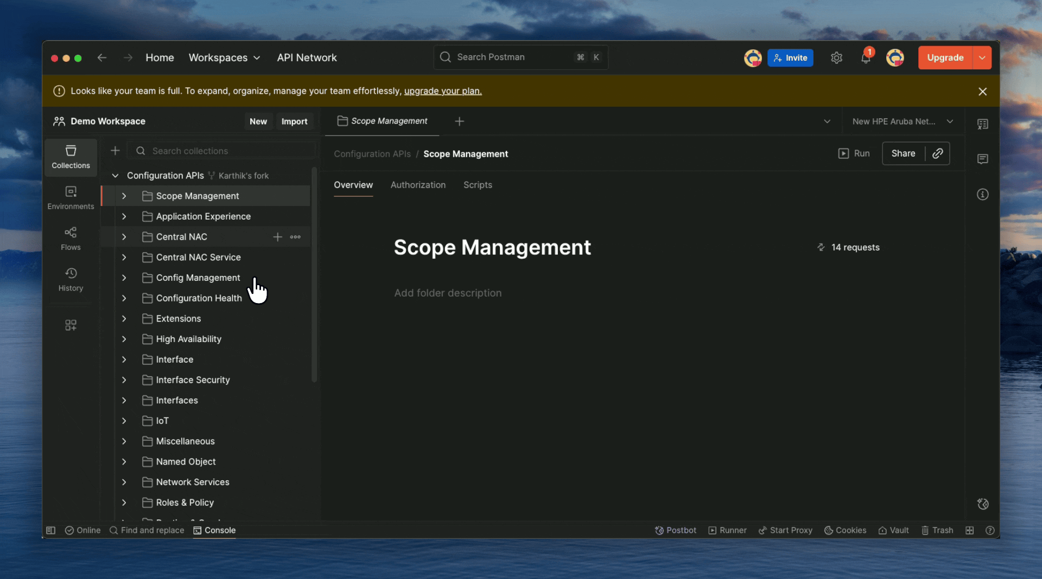Open the Upgrade options dropdown arrow
Screen dimensions: 1042x579
point(982,57)
